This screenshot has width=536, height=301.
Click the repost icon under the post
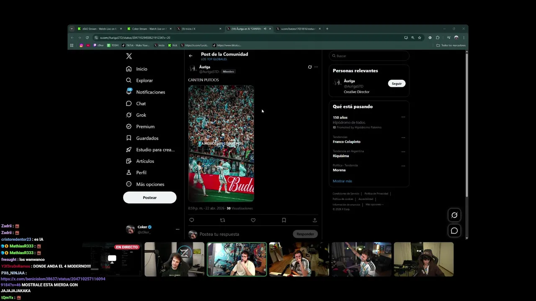click(x=222, y=220)
